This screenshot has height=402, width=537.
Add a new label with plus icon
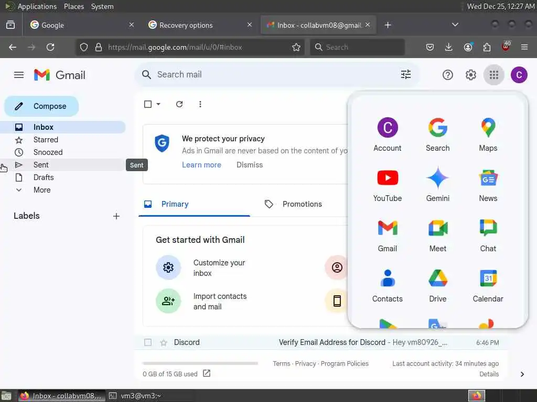tap(116, 216)
